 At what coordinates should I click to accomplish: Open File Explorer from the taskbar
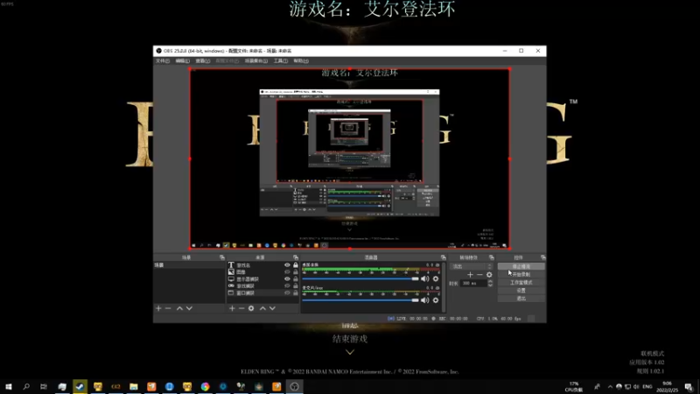coord(134,386)
